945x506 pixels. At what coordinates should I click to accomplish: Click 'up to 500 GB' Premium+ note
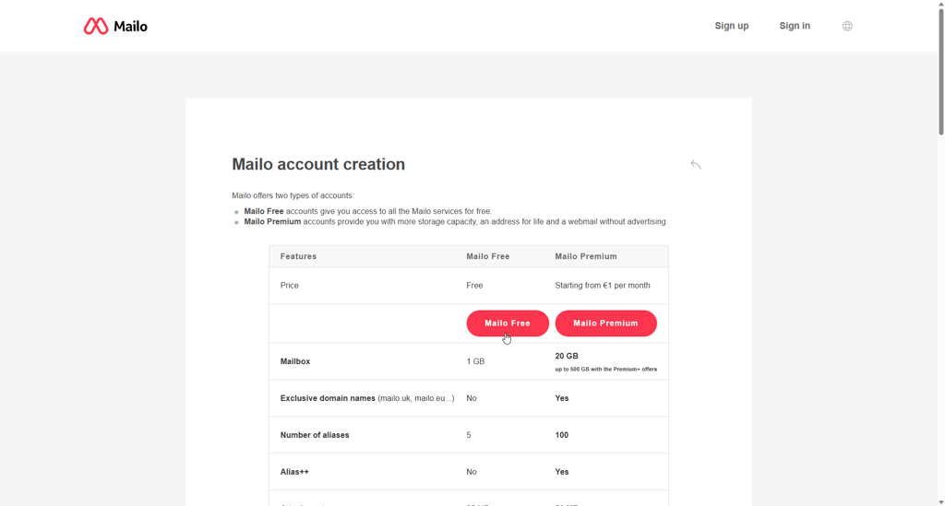click(x=605, y=370)
